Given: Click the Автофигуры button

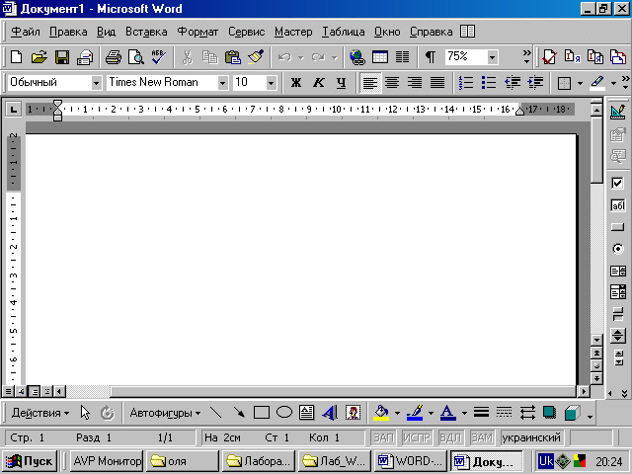Looking at the screenshot, I should [x=165, y=413].
